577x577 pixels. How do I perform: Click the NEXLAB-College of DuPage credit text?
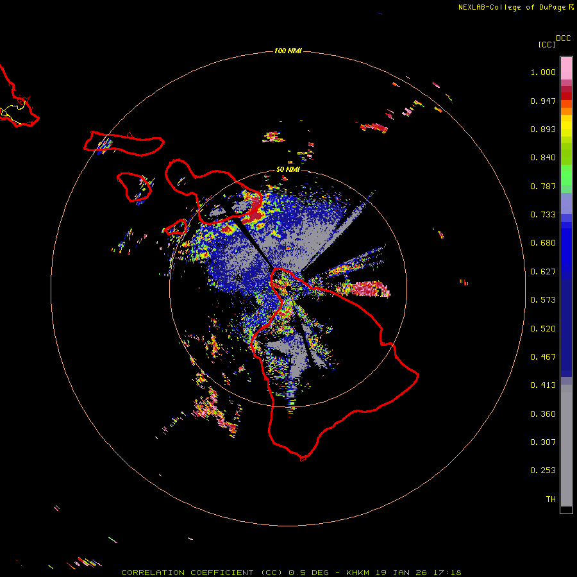pyautogui.click(x=512, y=7)
